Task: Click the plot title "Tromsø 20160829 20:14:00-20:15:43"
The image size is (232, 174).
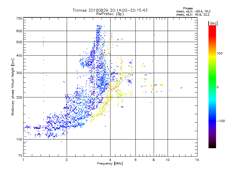Action: tap(110, 10)
